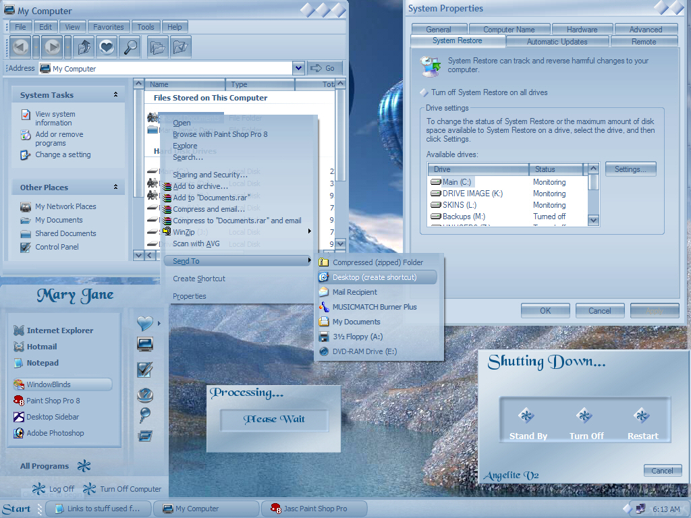The height and width of the screenshot is (518, 691).
Task: Click Cancel in Shutting Down dialog
Action: click(x=662, y=470)
